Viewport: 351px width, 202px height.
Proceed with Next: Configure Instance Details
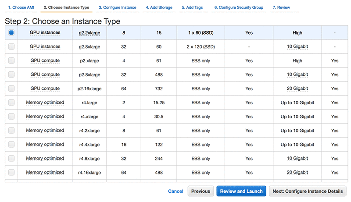[x=308, y=191]
